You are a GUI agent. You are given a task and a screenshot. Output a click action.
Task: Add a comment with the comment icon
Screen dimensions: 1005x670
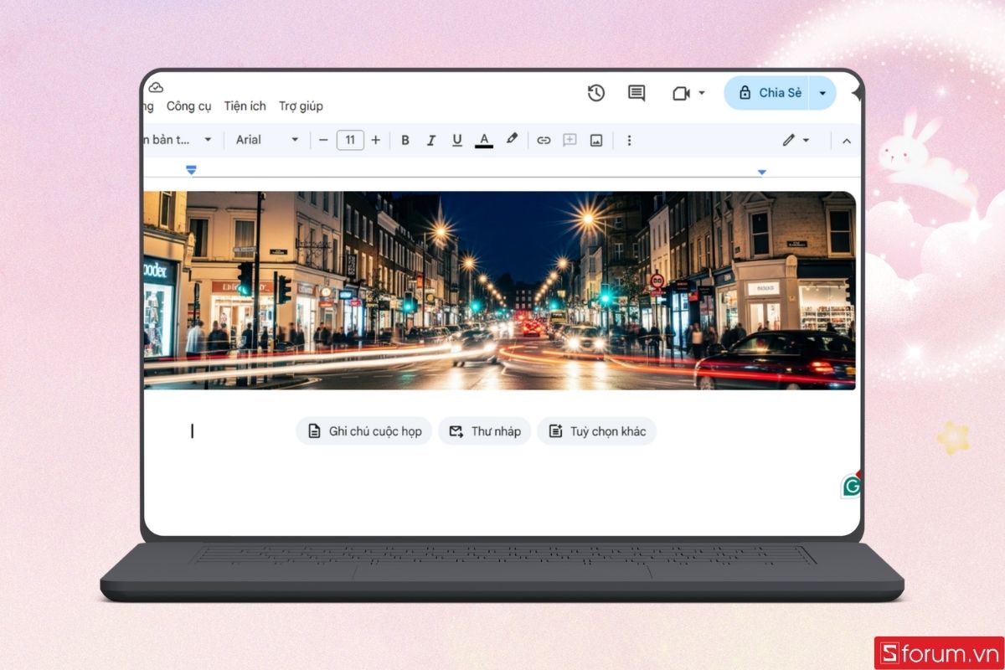(x=569, y=140)
